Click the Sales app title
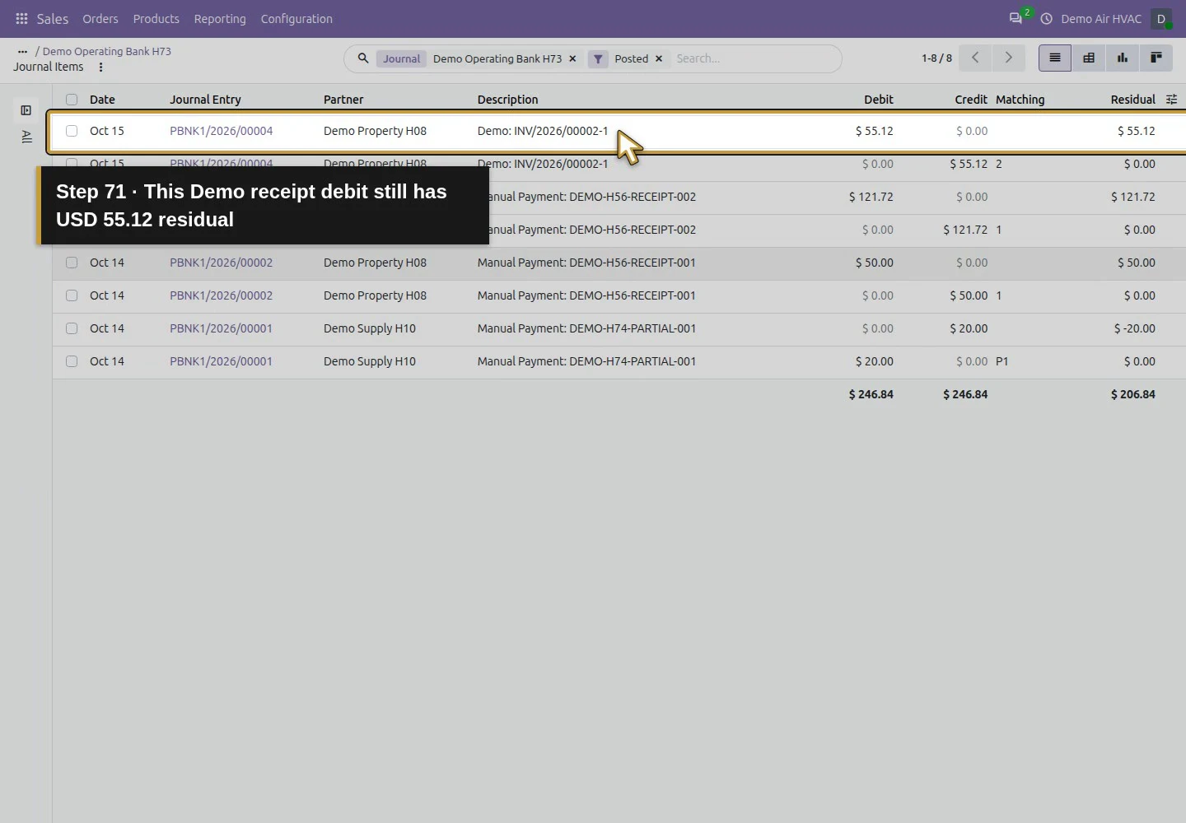 point(53,18)
